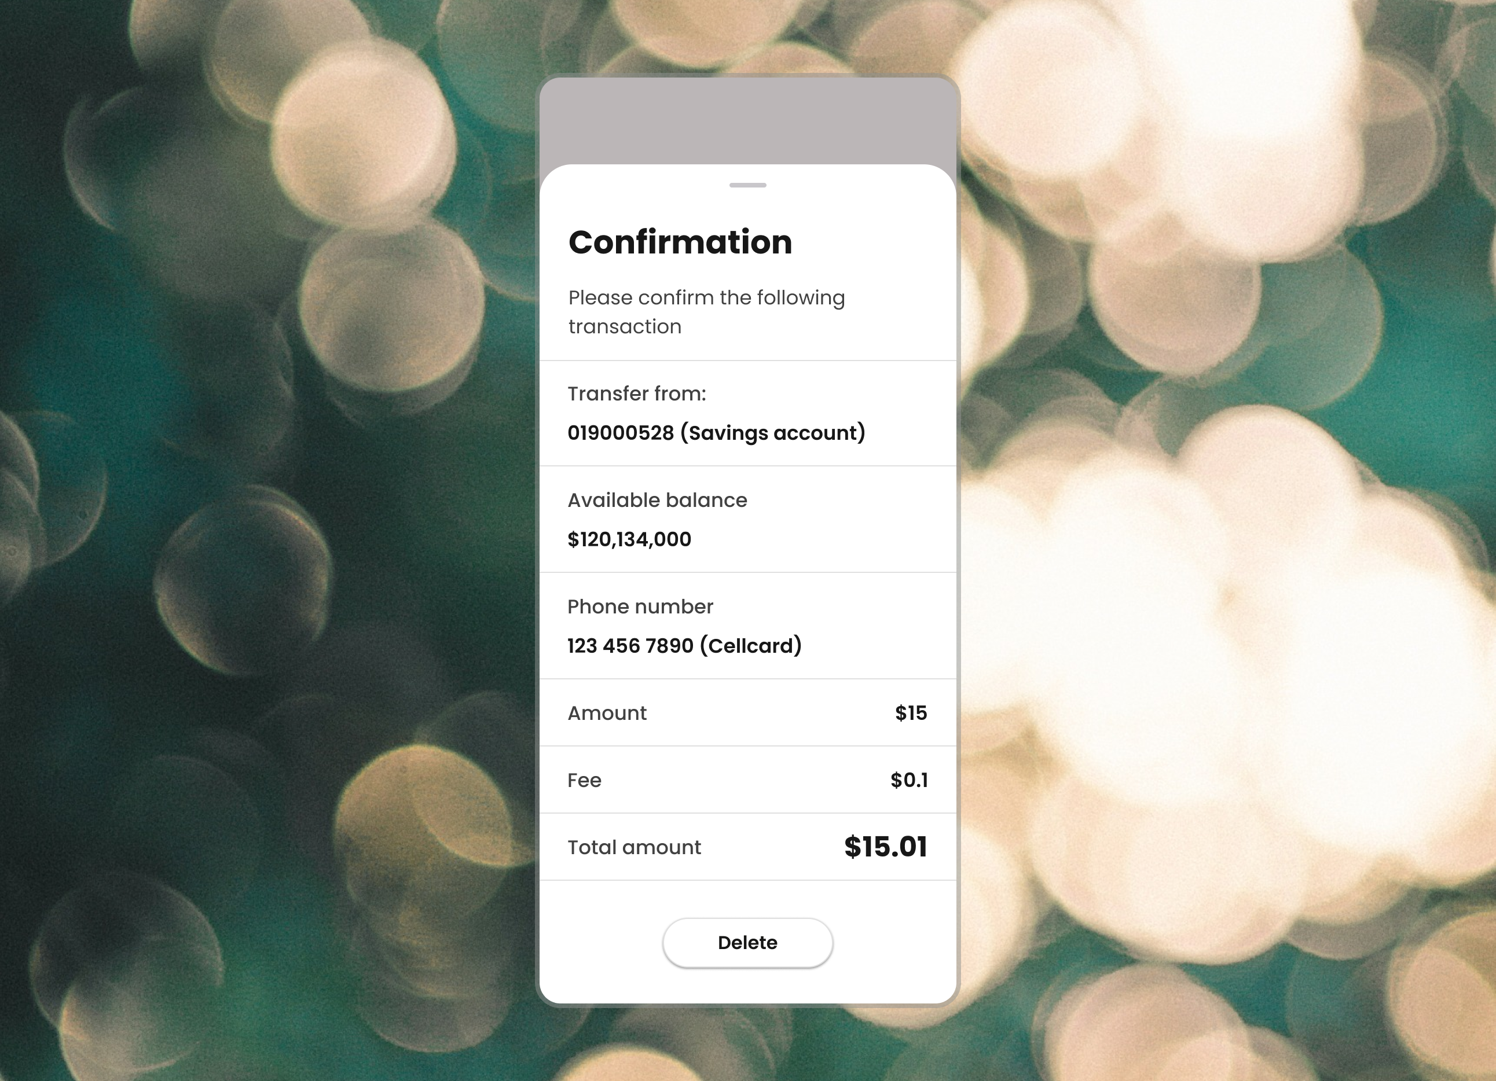Click the Delete button
The height and width of the screenshot is (1081, 1496).
[747, 943]
